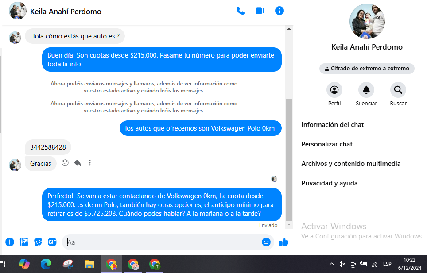Click muted volume icon in tray
This screenshot has width=427, height=273.
(342, 264)
